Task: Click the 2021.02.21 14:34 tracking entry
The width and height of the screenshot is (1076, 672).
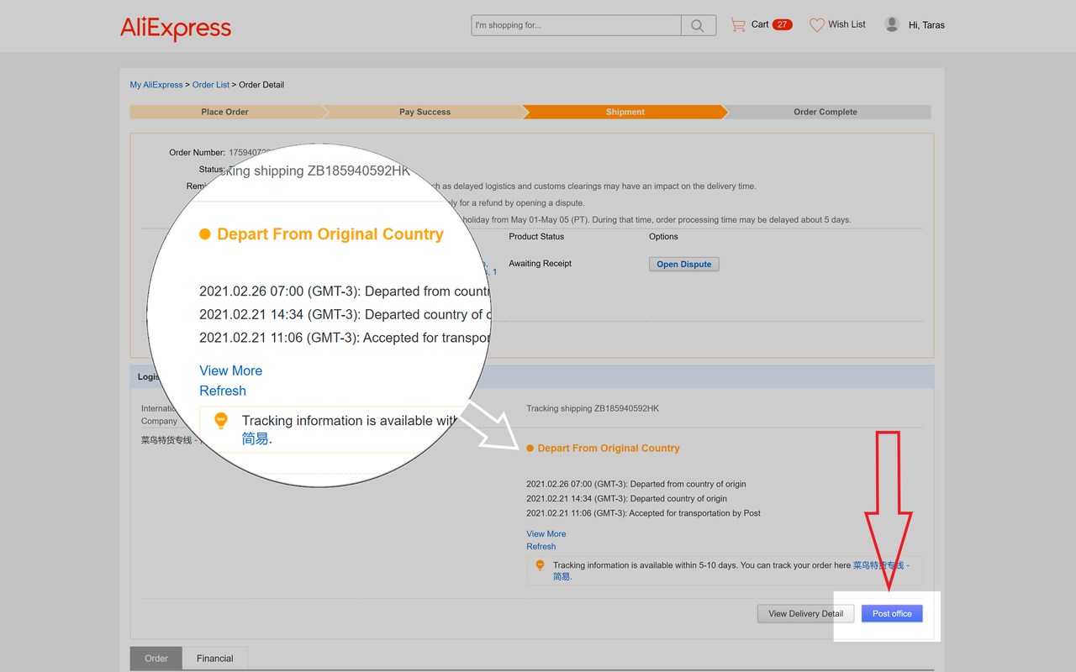Action: [x=627, y=499]
